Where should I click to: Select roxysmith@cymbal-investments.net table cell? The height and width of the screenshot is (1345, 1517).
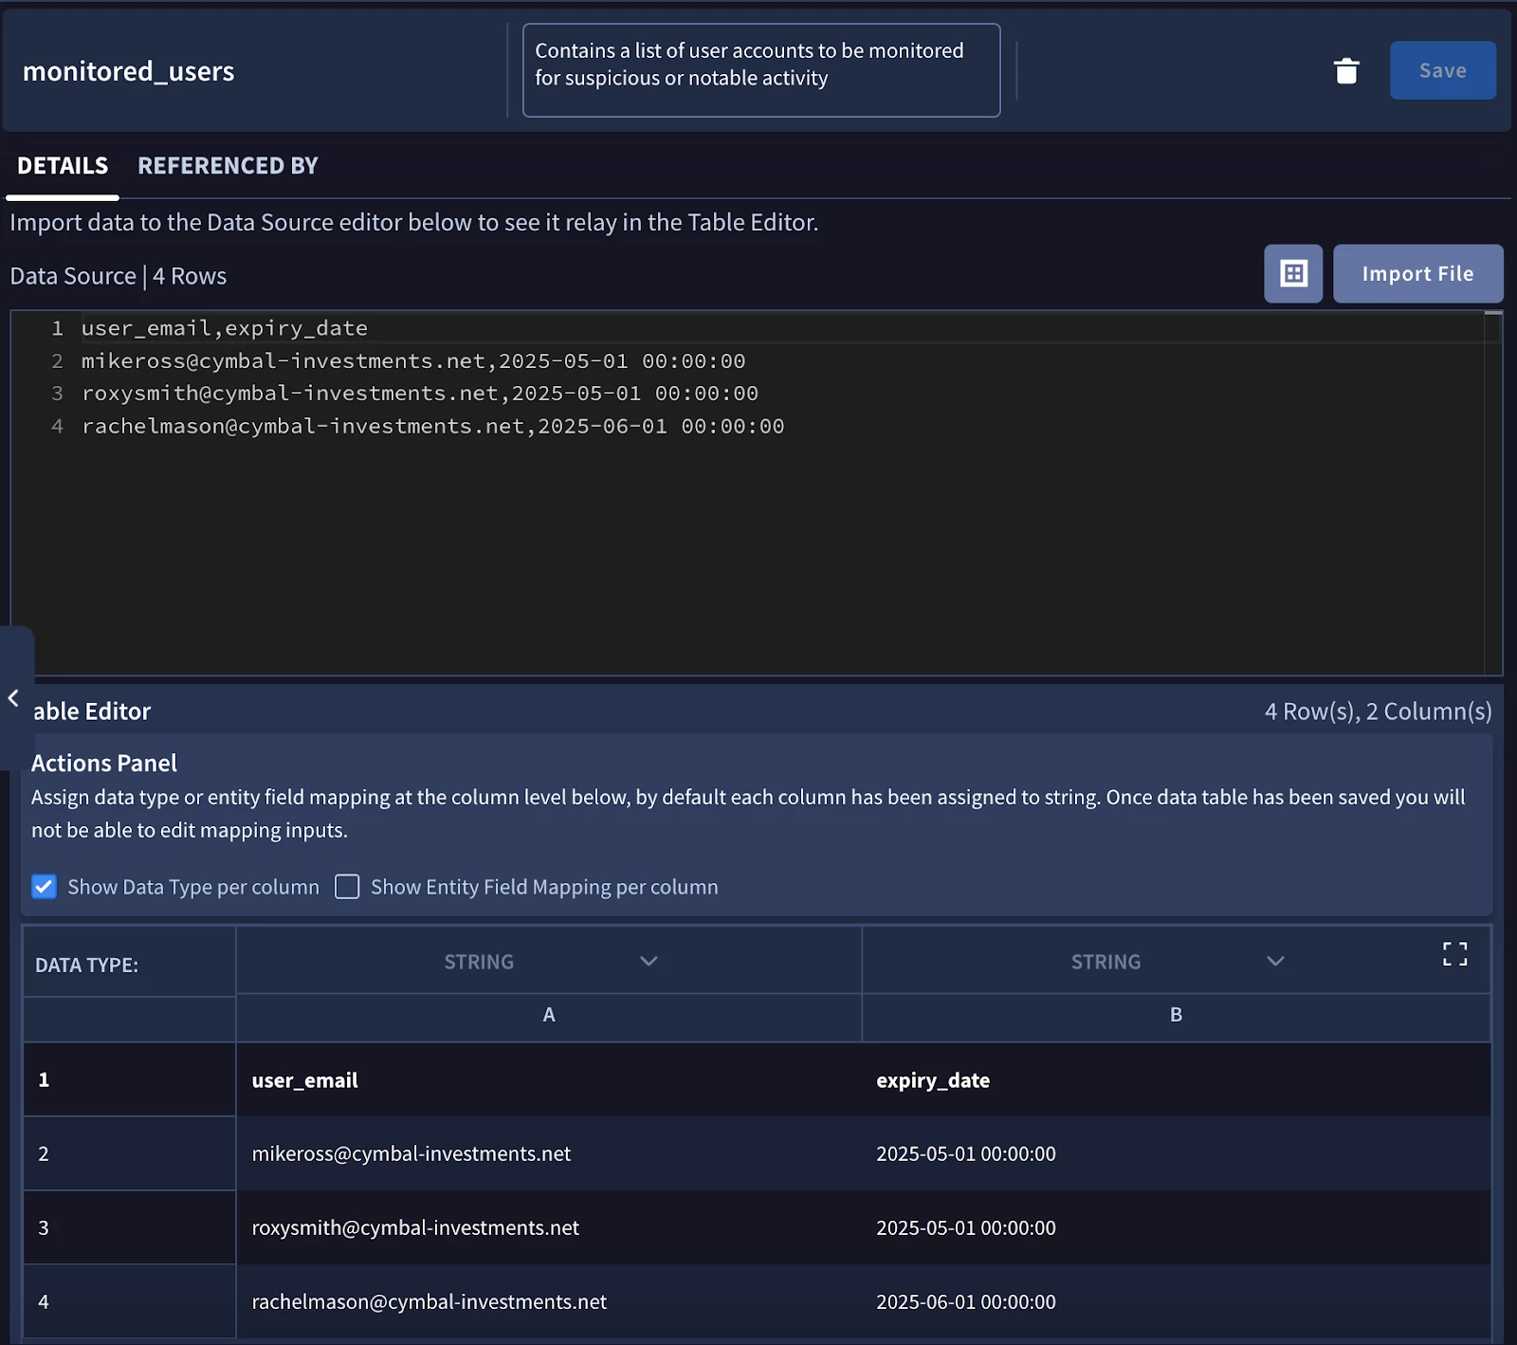549,1228
